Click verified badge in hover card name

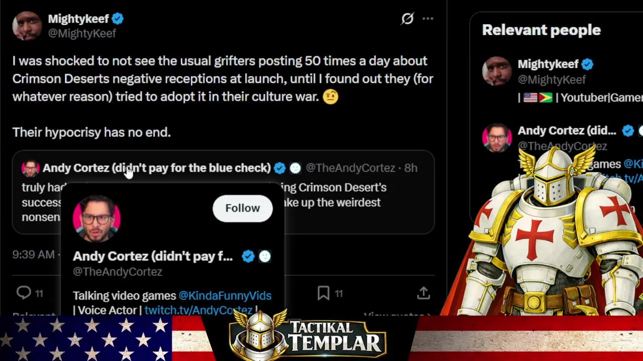[x=248, y=256]
